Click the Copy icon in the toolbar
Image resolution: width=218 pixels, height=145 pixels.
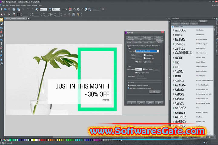(x=14, y=9)
